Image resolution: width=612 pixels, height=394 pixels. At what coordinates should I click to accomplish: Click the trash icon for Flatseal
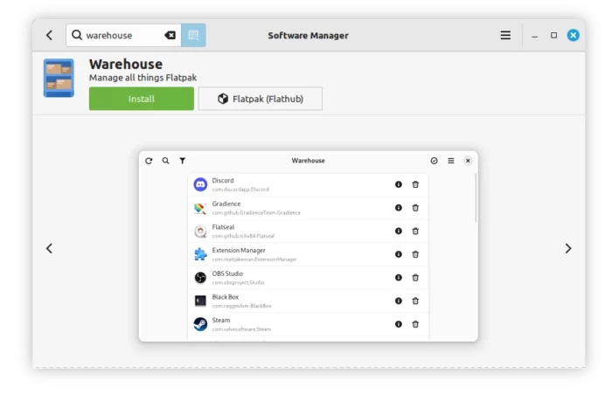415,231
